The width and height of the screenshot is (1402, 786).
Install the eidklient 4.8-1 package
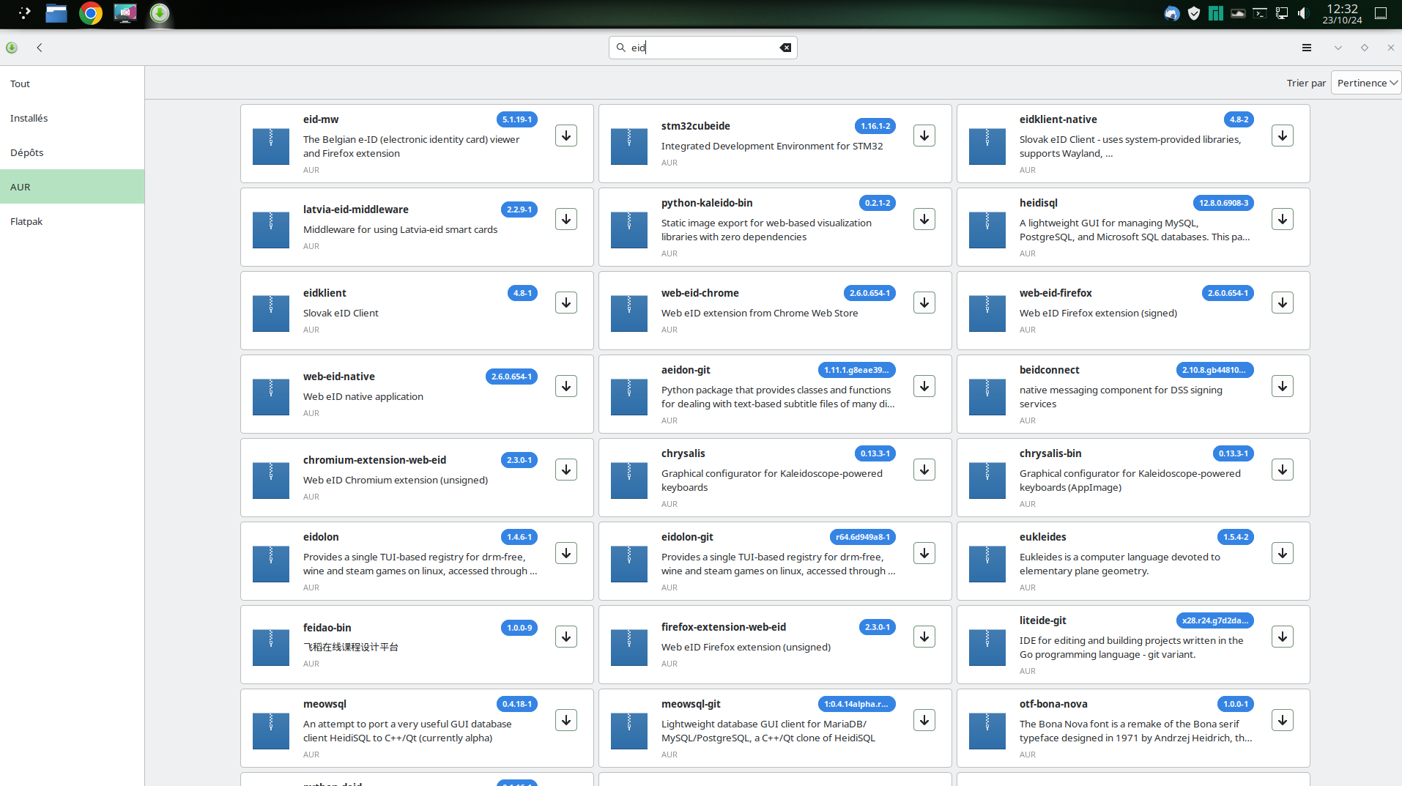click(x=566, y=303)
